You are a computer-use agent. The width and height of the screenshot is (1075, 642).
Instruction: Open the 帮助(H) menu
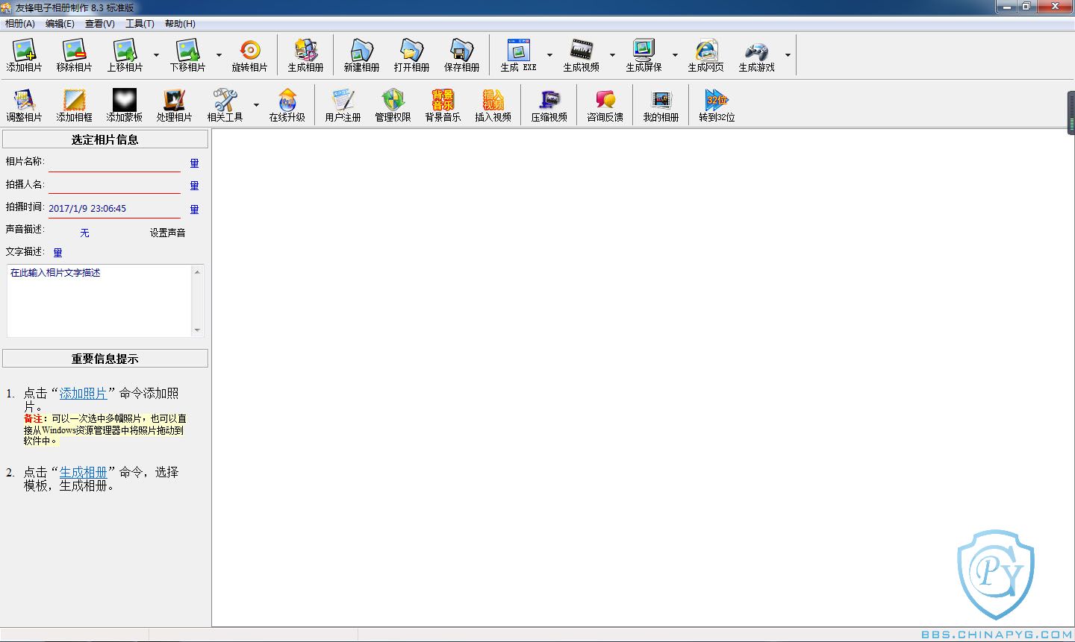tap(180, 23)
